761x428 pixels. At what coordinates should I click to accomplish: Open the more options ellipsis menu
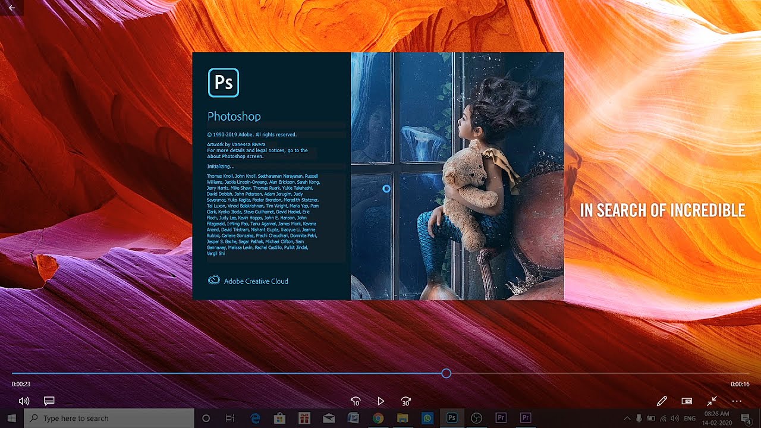click(x=737, y=401)
